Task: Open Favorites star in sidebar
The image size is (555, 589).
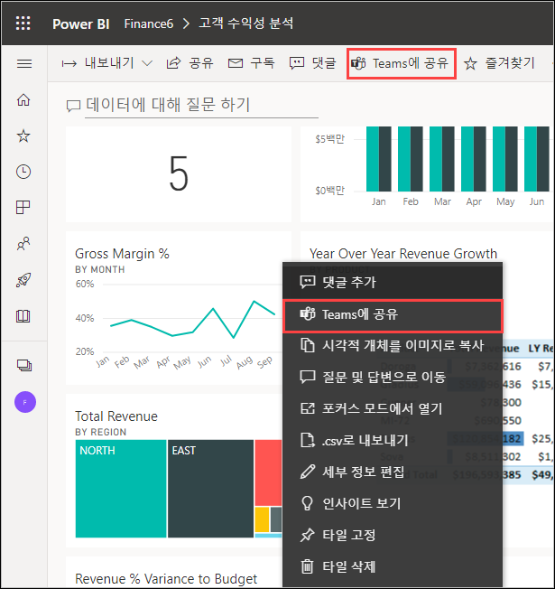Action: coord(23,136)
